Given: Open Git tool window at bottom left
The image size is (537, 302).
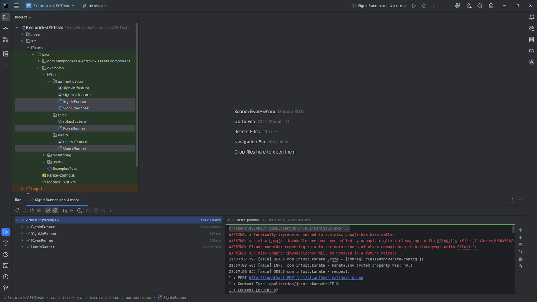Looking at the screenshot, I should point(5,288).
